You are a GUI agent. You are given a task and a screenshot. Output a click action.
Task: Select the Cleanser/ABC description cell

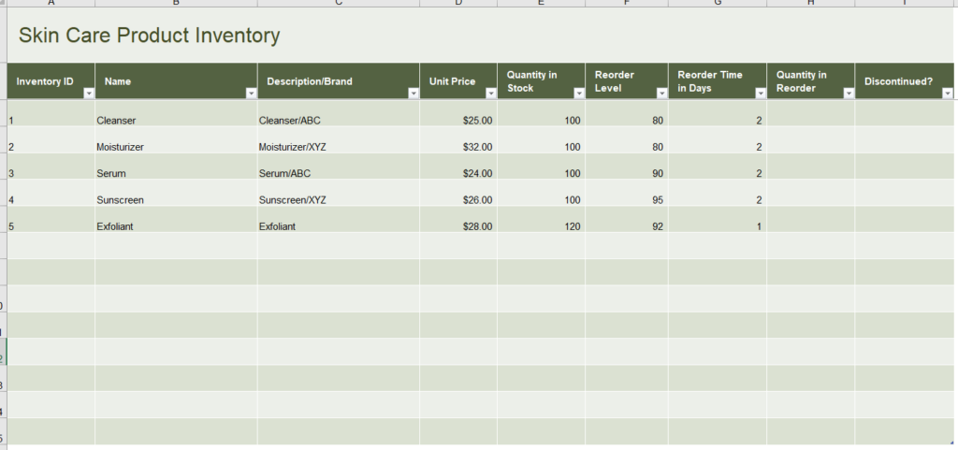click(339, 113)
